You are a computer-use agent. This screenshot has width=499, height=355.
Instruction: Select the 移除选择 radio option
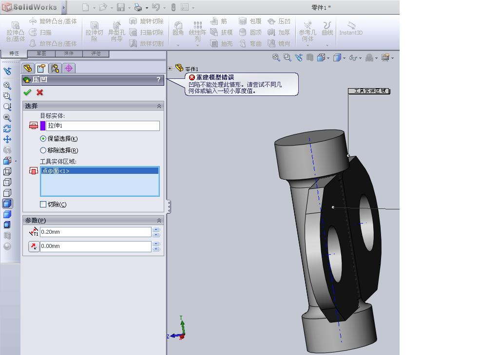coord(43,150)
